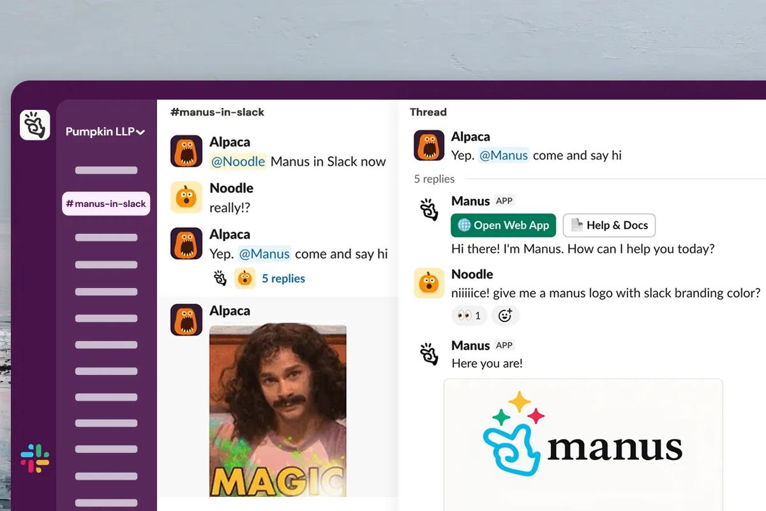Select the #manus-in-slack channel in sidebar
This screenshot has height=511, width=766.
106,204
